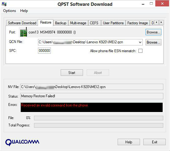
Task: Switch to the Backup tab
Action: pyautogui.click(x=61, y=23)
